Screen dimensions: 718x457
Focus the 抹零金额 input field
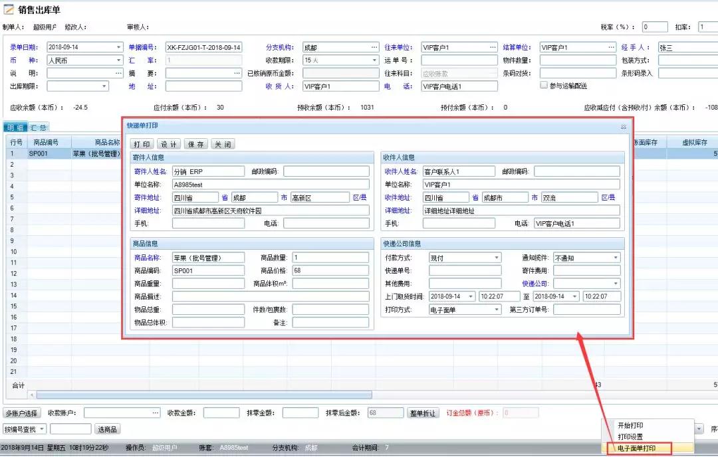pos(300,412)
